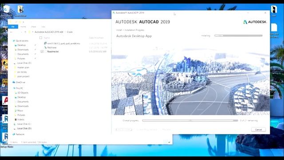Screen dimensions: 284x160
Task: Open Local Disk (D:) under This PC
Action: click(24, 128)
